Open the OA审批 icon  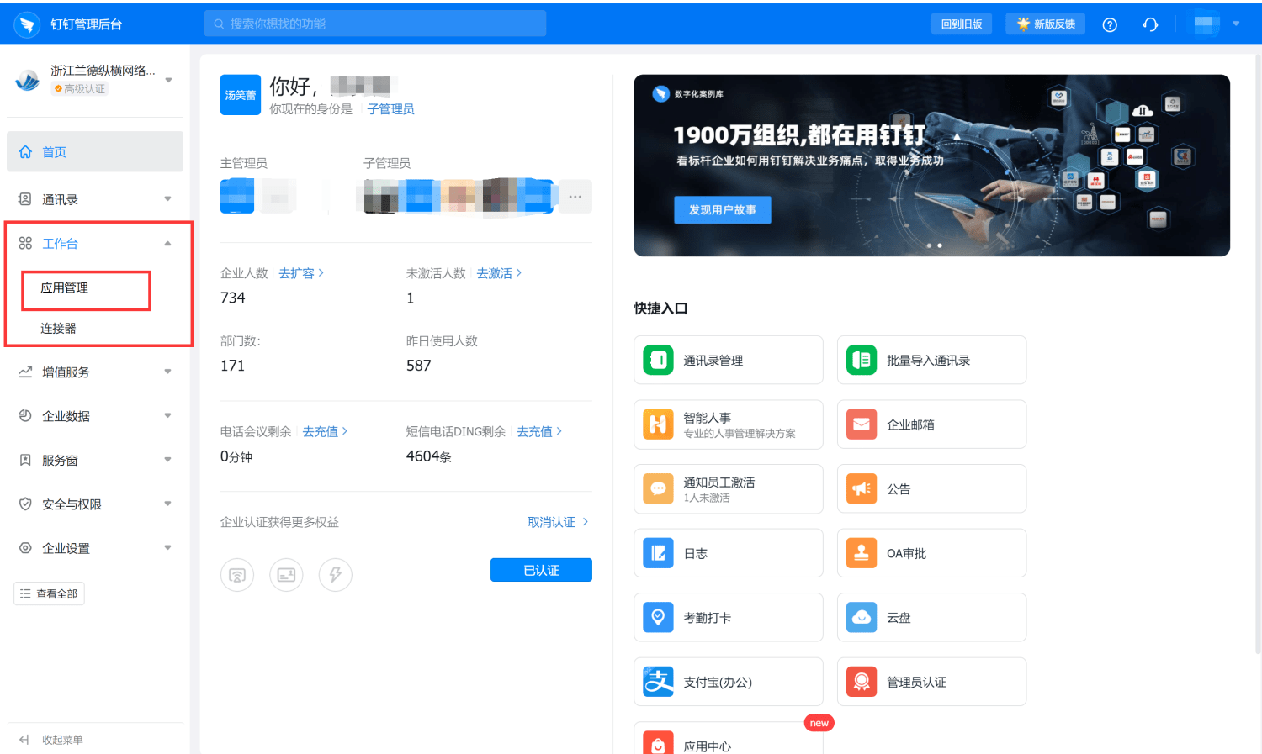[861, 552]
